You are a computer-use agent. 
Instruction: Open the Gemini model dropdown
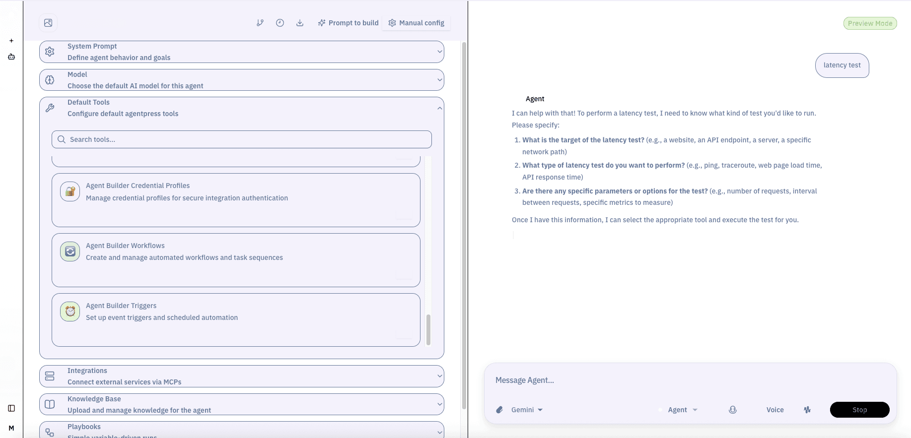(526, 410)
